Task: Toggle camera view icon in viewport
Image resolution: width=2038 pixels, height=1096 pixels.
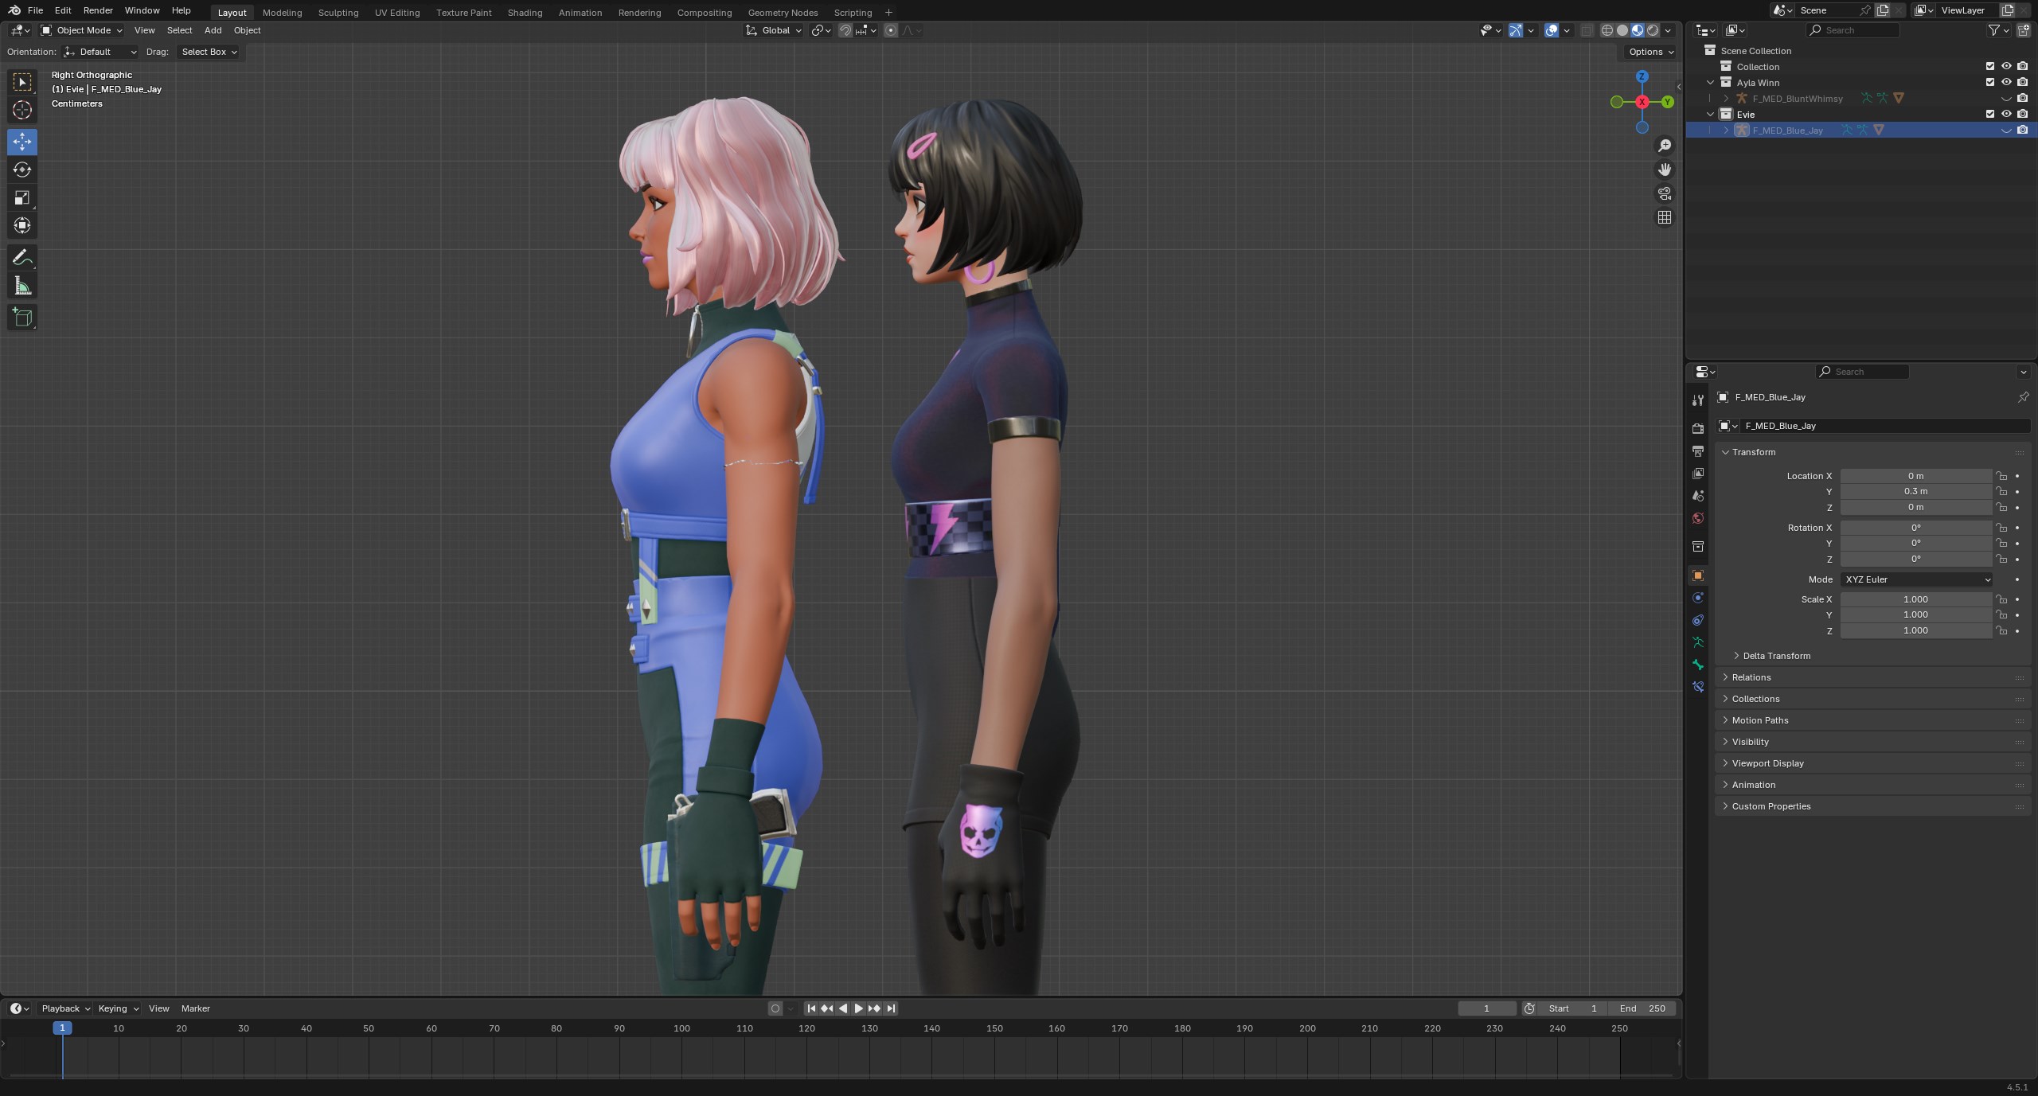Action: pos(1664,193)
